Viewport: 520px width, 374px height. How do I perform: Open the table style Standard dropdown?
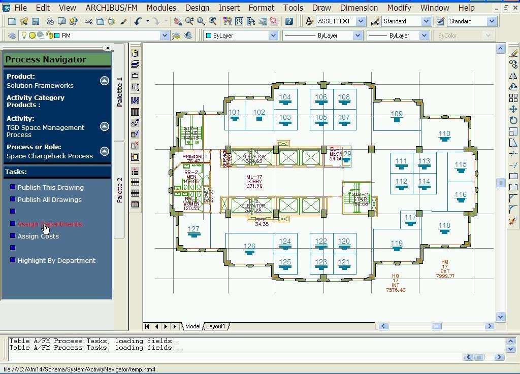(x=492, y=21)
